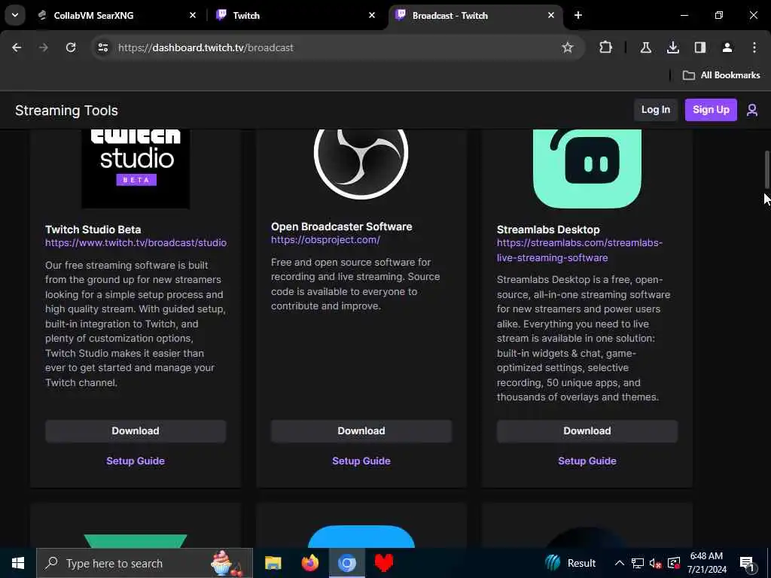Click the Streamlabs Desktop title
The width and height of the screenshot is (771, 578).
point(548,230)
